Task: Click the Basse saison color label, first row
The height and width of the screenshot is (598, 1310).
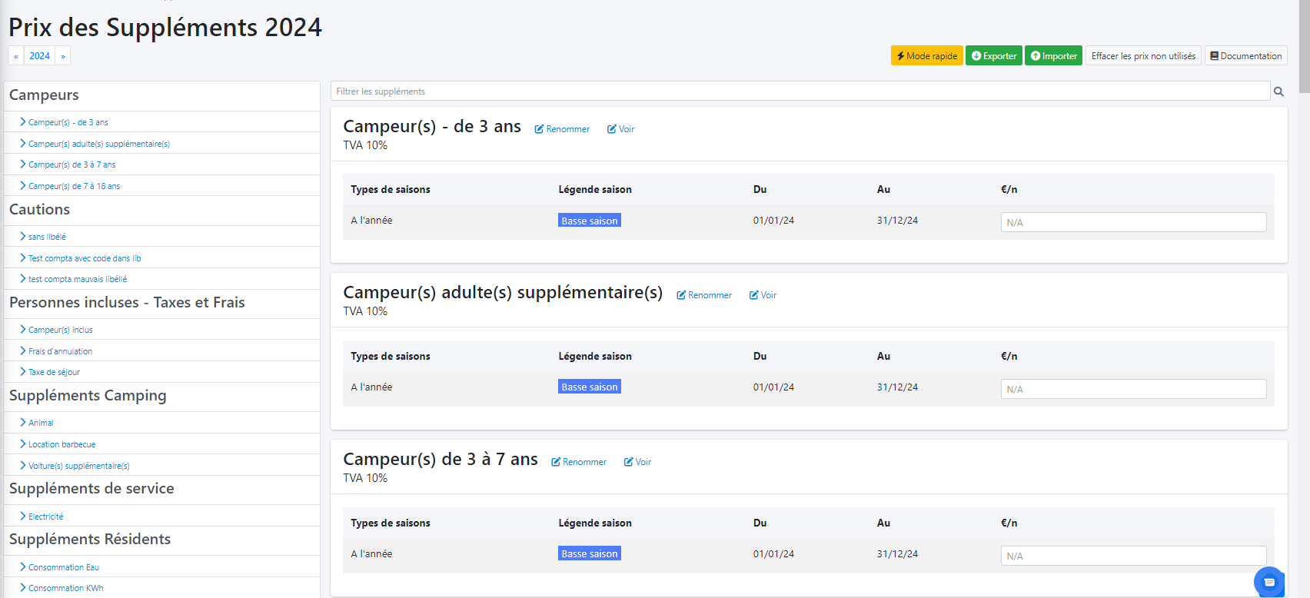Action: pos(589,221)
